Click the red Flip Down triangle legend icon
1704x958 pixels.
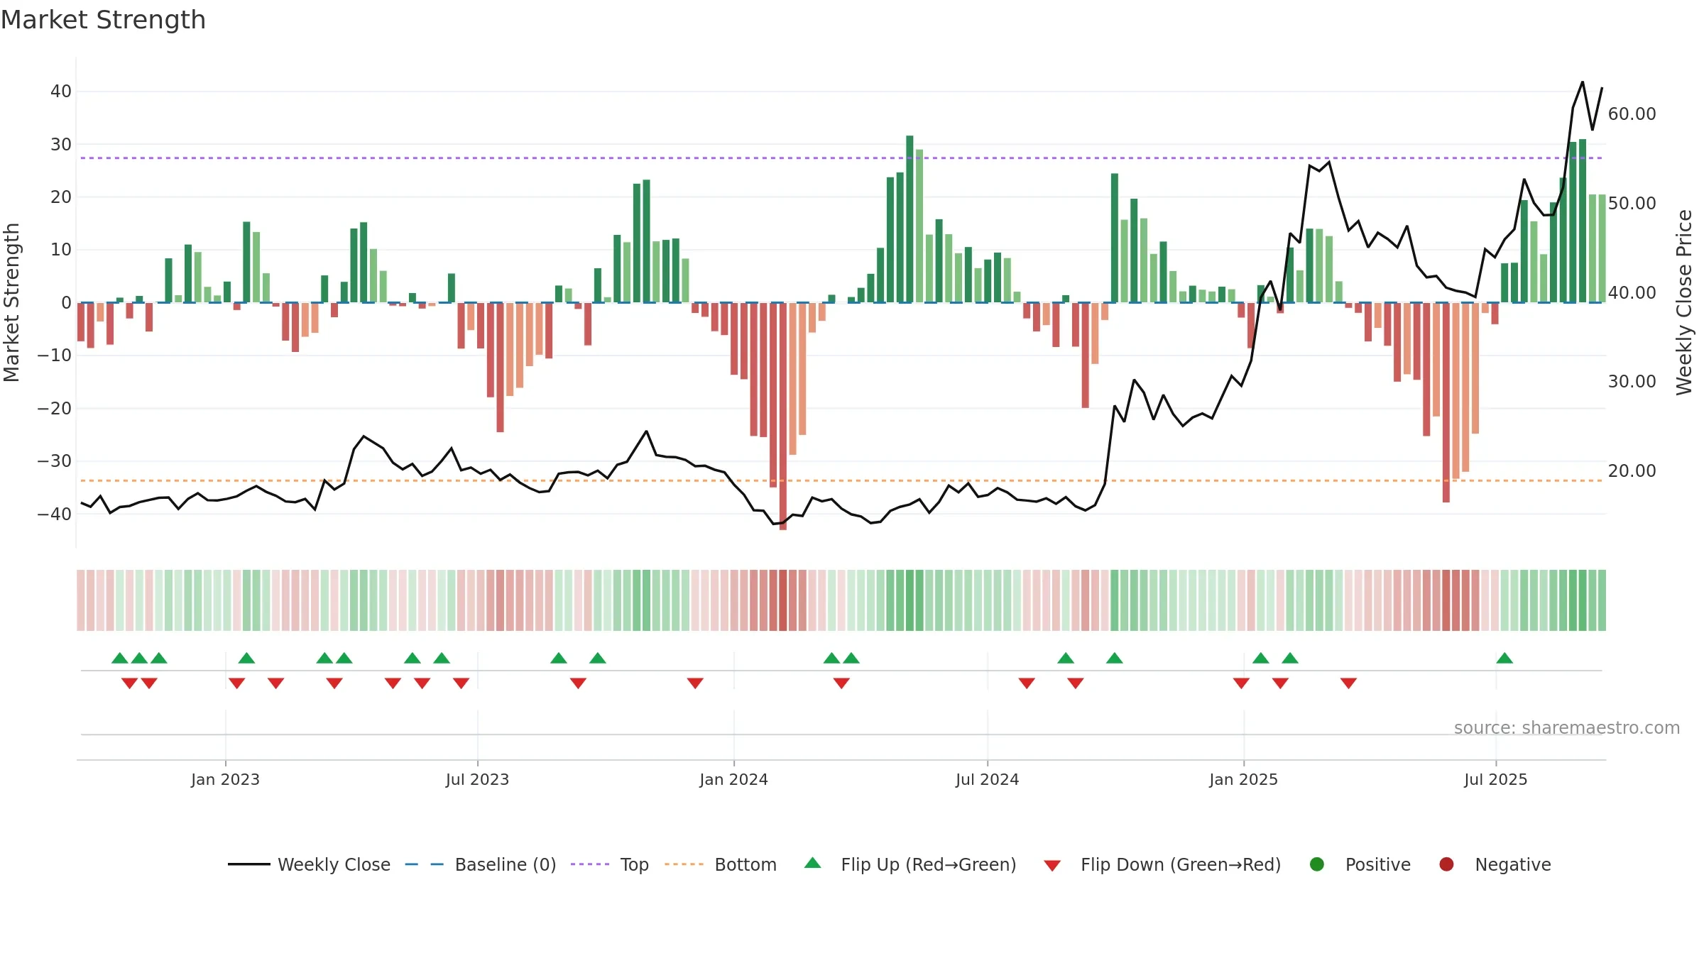pos(1052,866)
